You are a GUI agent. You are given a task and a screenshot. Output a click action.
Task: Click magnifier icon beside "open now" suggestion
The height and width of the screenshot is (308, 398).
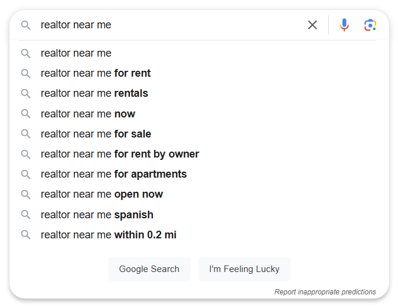pos(25,195)
